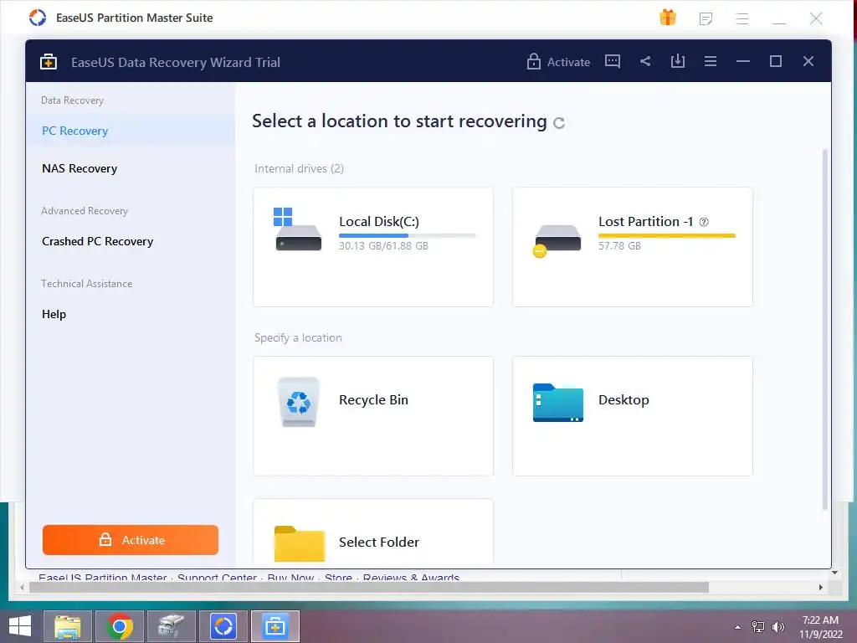This screenshot has width=857, height=643.
Task: Click the Store link
Action: coord(338,576)
